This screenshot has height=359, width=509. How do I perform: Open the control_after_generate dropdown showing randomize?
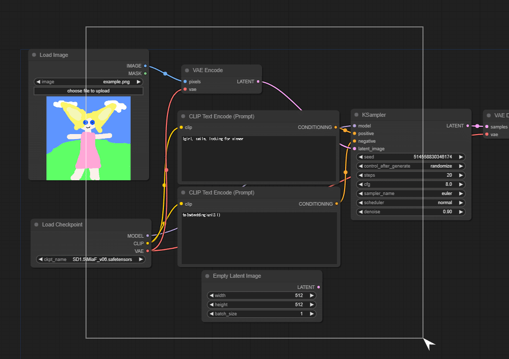(411, 166)
